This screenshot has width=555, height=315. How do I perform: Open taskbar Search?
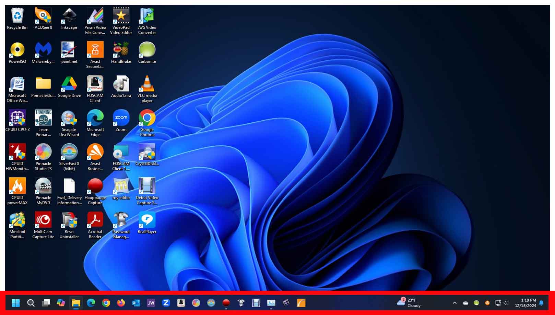click(31, 303)
